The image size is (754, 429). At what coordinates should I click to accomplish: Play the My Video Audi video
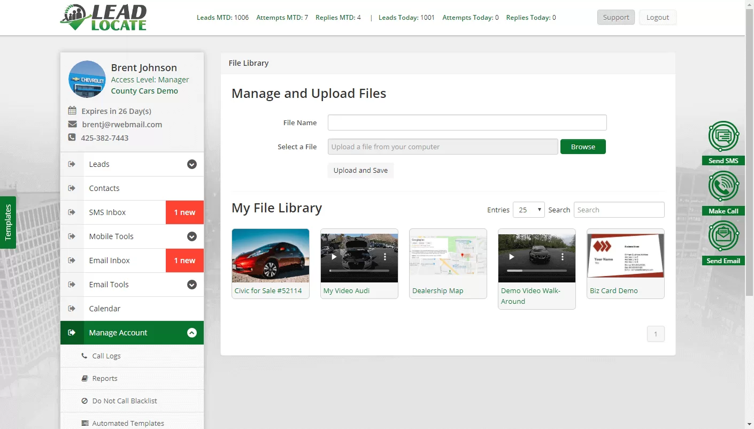tap(334, 257)
